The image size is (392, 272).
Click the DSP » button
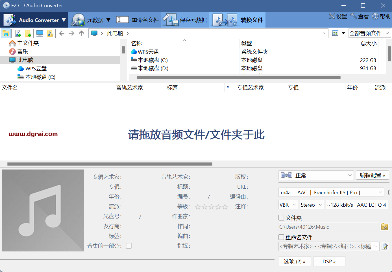(329, 261)
